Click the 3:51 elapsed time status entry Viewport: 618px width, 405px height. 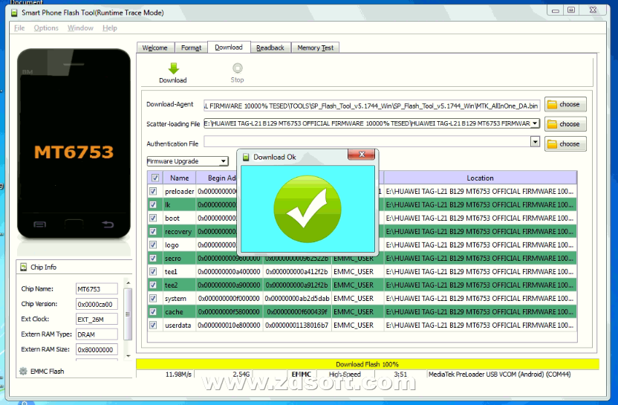(400, 375)
